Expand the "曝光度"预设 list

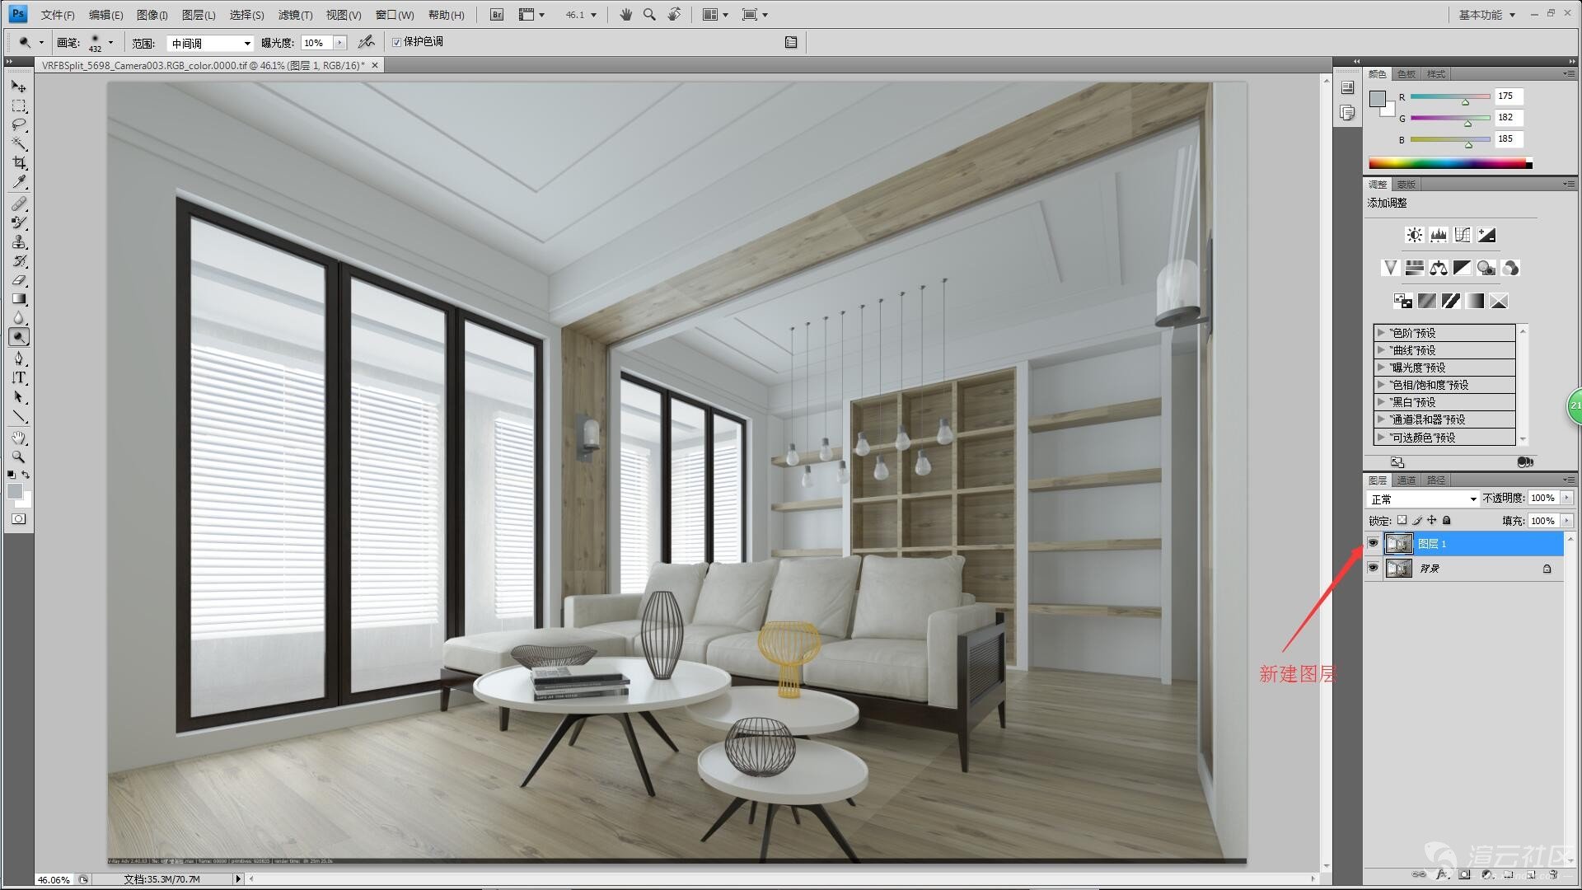1380,368
